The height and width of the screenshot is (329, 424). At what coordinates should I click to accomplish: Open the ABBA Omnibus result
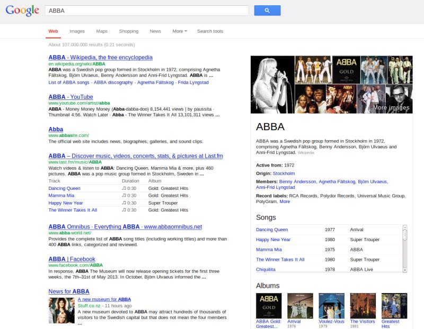[x=125, y=226]
